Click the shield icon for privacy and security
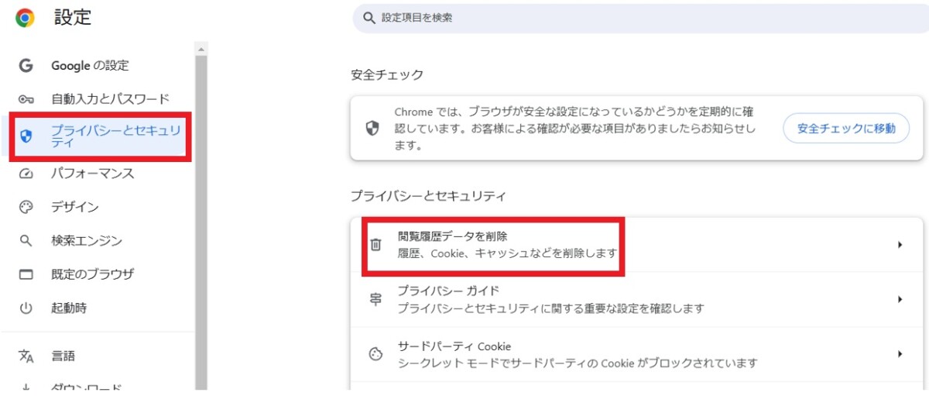 [x=26, y=137]
